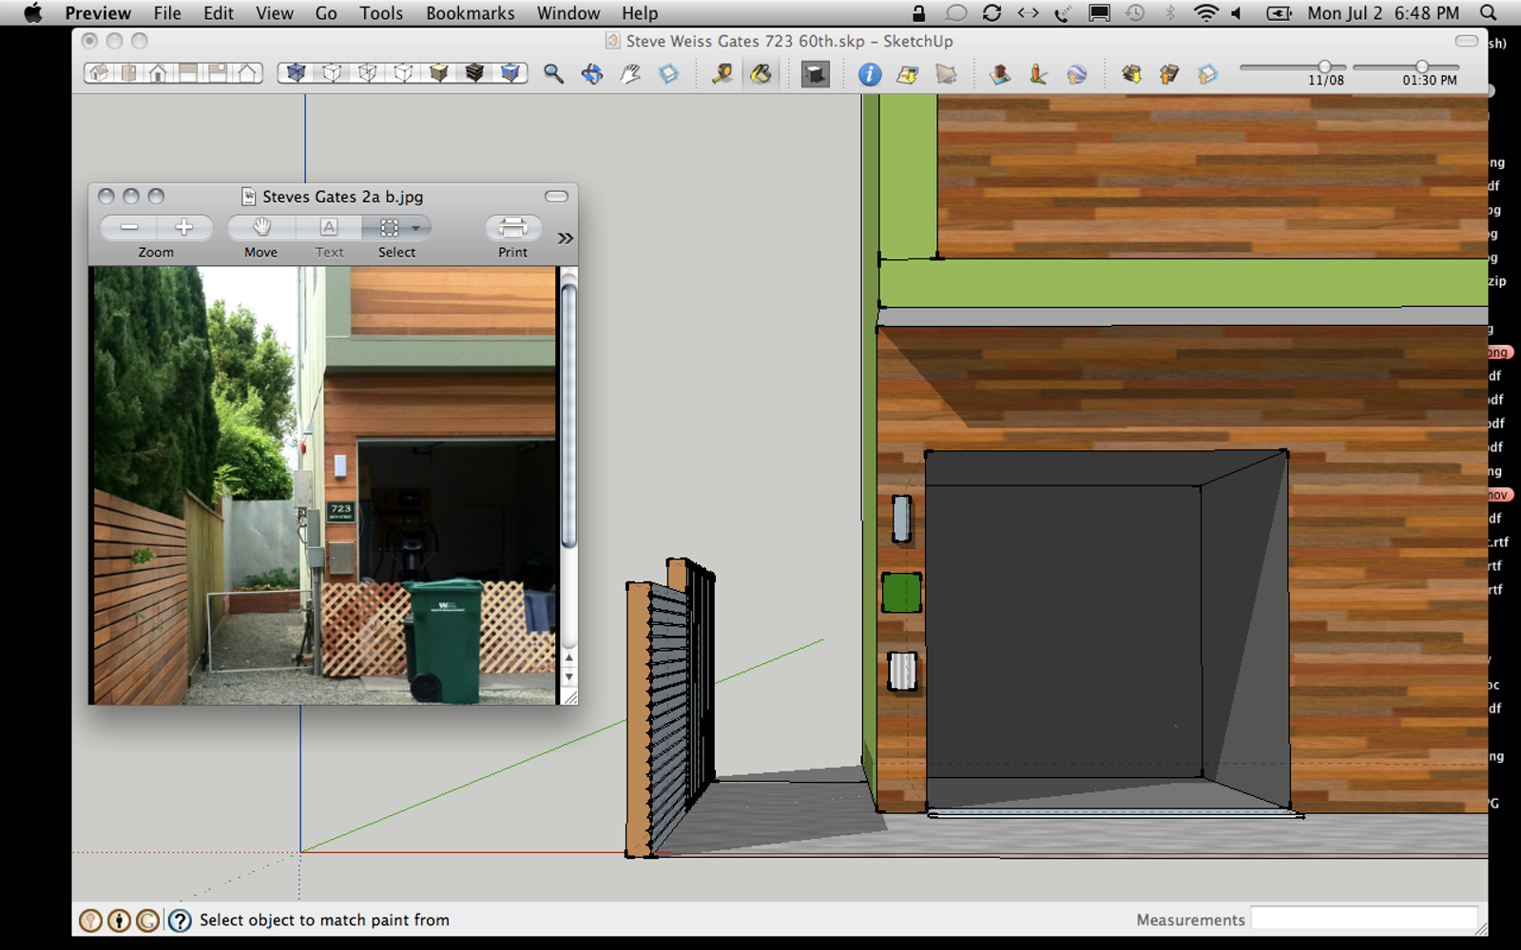Enable Shaded With Textures face style
Image resolution: width=1521 pixels, height=950 pixels.
474,73
